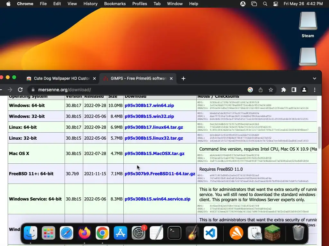Select the 'Mac OS X' row label
This screenshot has height=246, width=329.
[19, 153]
